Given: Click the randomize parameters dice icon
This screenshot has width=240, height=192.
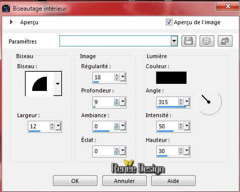Looking at the screenshot, I should [207, 41].
